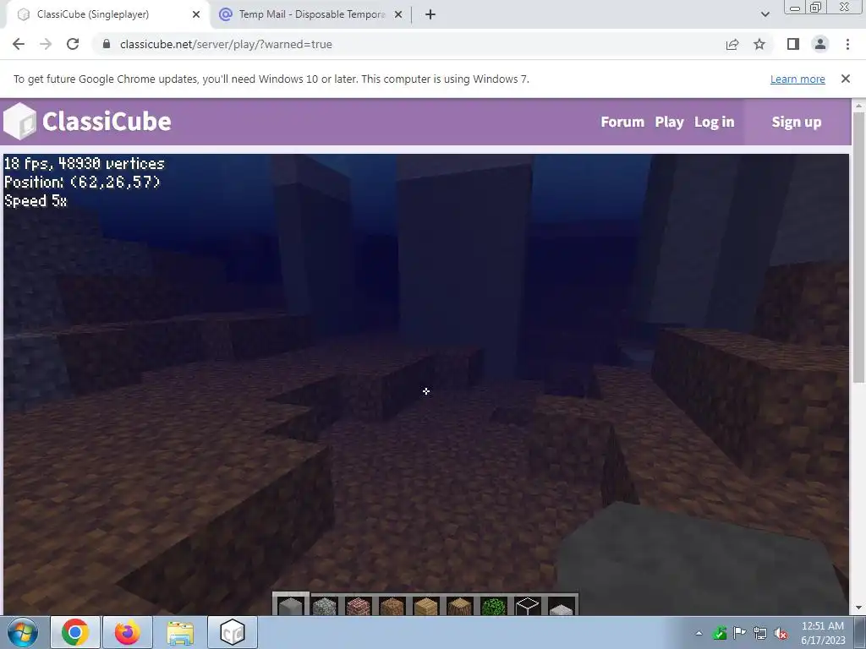Click the '18 fps, 48930 vertices' text
866x649 pixels.
click(x=85, y=163)
